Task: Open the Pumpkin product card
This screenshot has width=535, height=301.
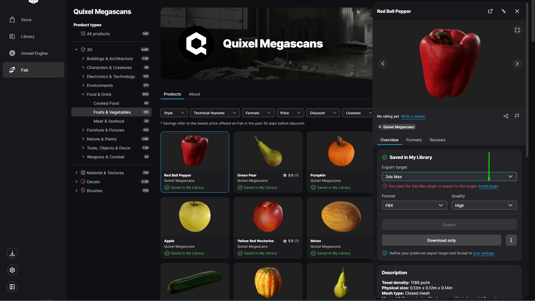Action: [x=340, y=162]
